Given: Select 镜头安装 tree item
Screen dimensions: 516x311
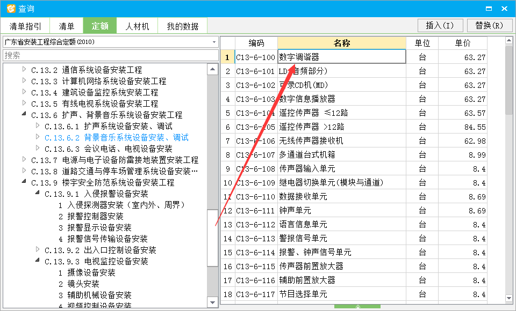Looking at the screenshot, I should coord(79,284).
